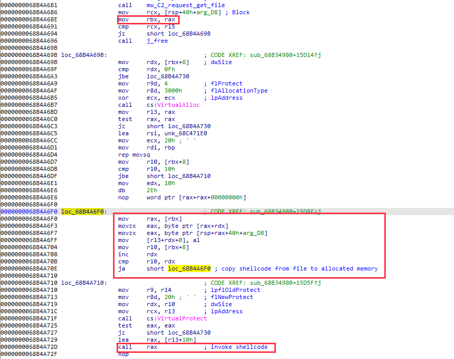Click the VirtualAlloc API reference

click(x=178, y=105)
